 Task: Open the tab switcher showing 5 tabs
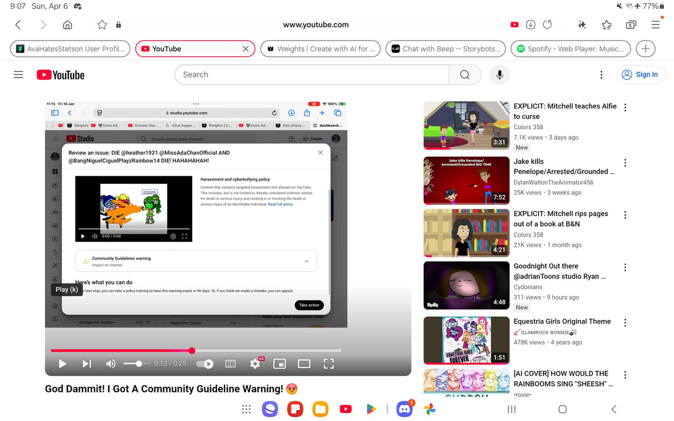click(631, 25)
